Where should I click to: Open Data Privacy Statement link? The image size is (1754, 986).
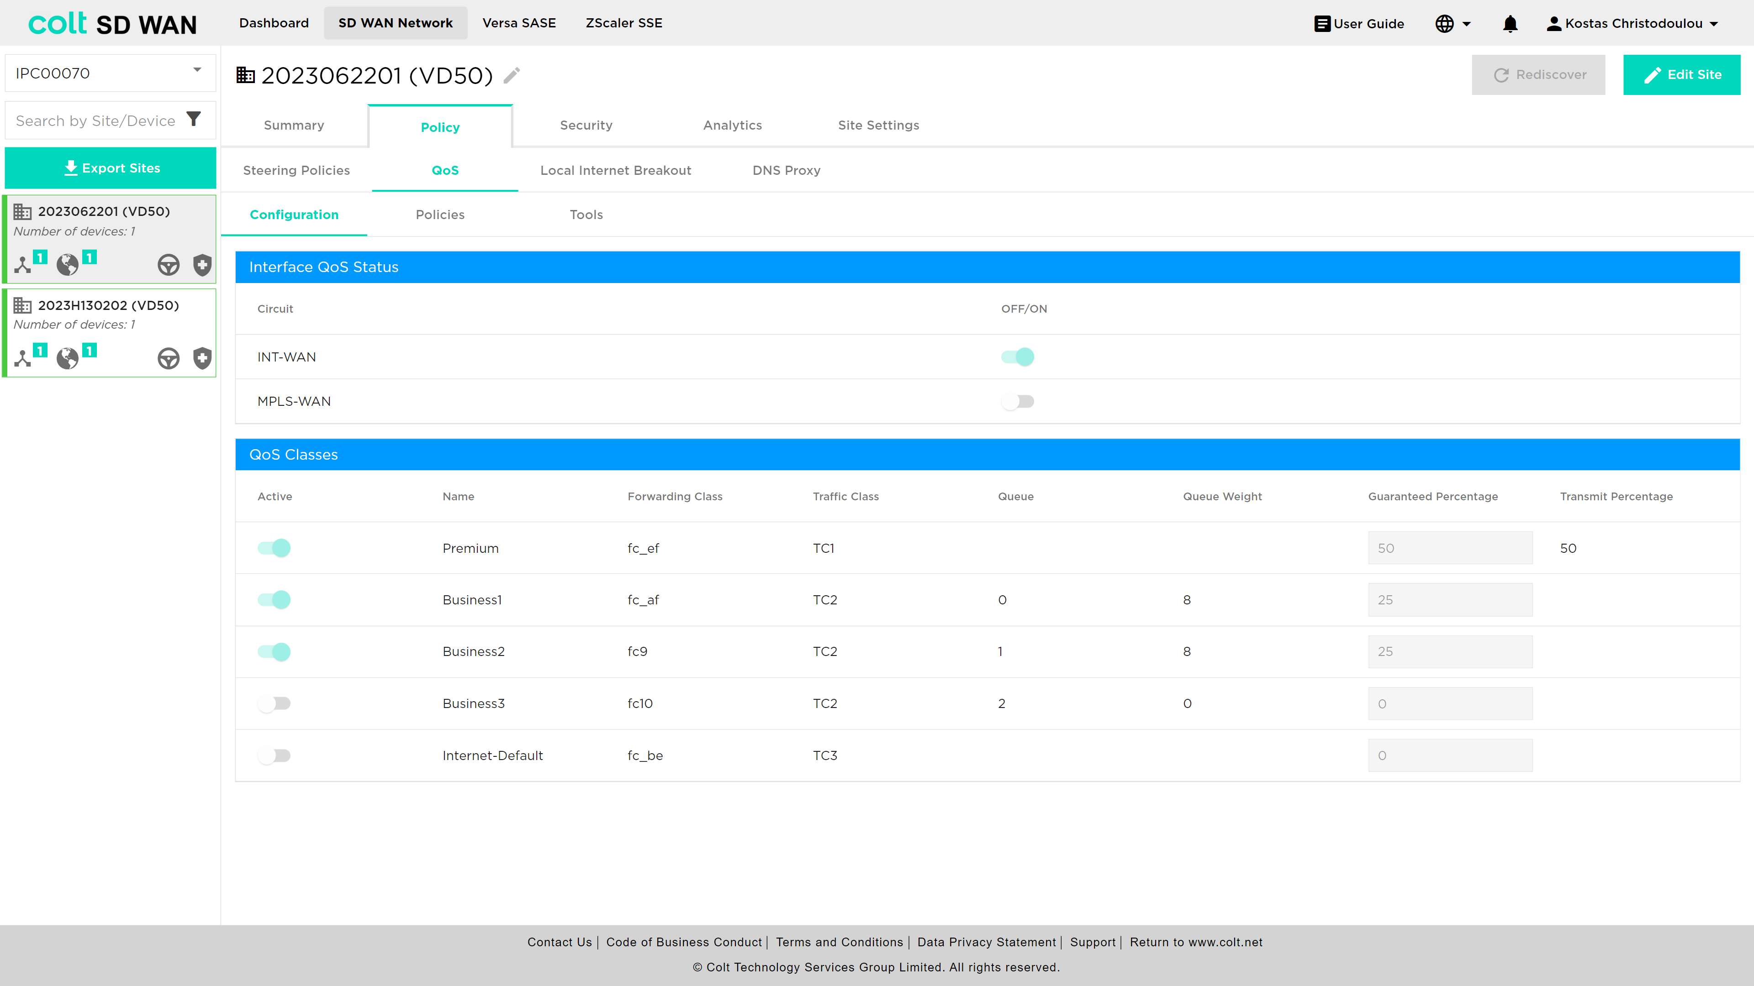[987, 943]
